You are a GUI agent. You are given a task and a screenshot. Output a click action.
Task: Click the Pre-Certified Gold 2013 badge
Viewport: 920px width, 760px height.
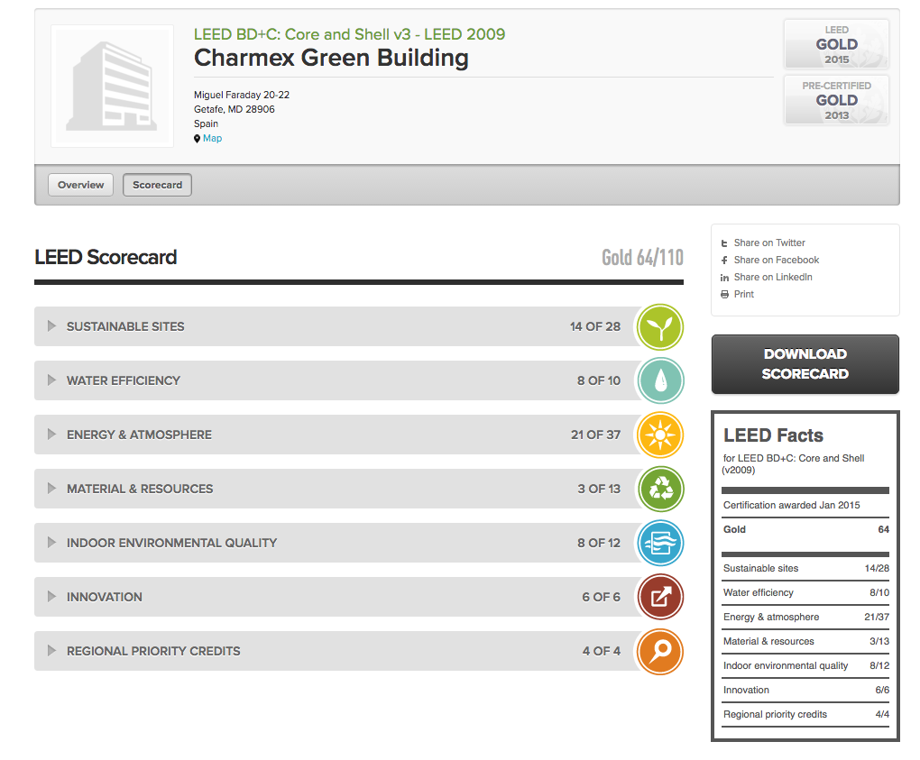pyautogui.click(x=836, y=100)
